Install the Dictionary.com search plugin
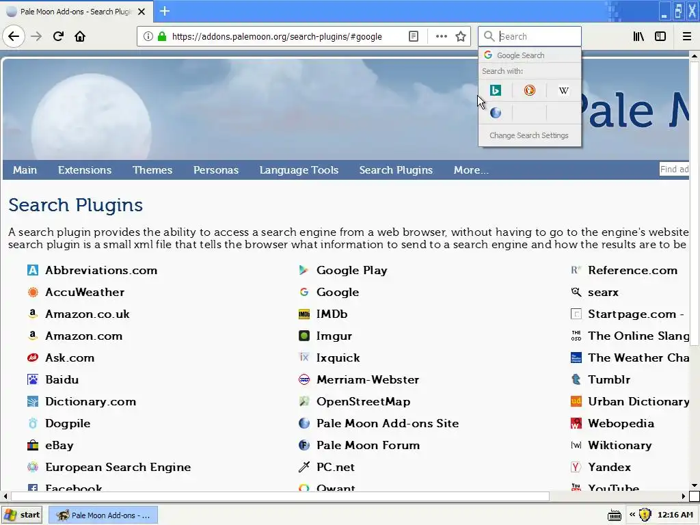The image size is (700, 525). tap(91, 401)
